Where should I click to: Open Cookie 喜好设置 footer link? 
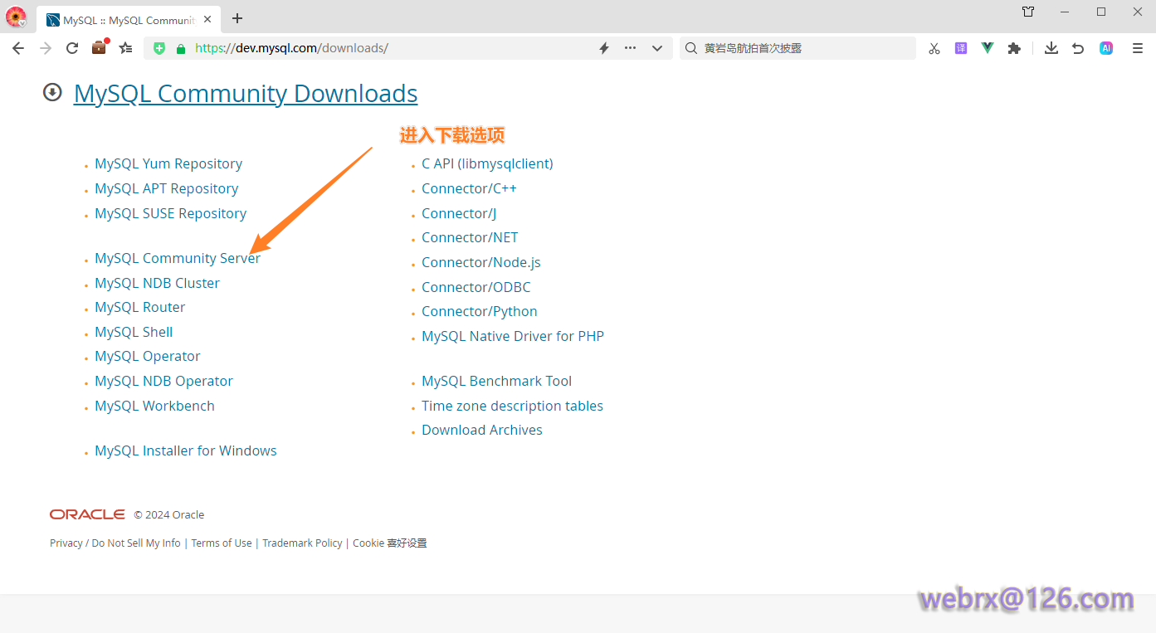[x=390, y=543]
